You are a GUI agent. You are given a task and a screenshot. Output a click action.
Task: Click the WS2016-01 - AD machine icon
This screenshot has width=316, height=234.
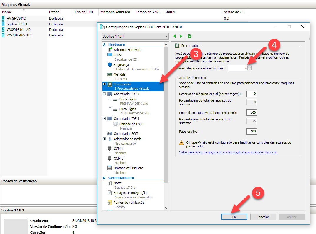pyautogui.click(x=3, y=30)
